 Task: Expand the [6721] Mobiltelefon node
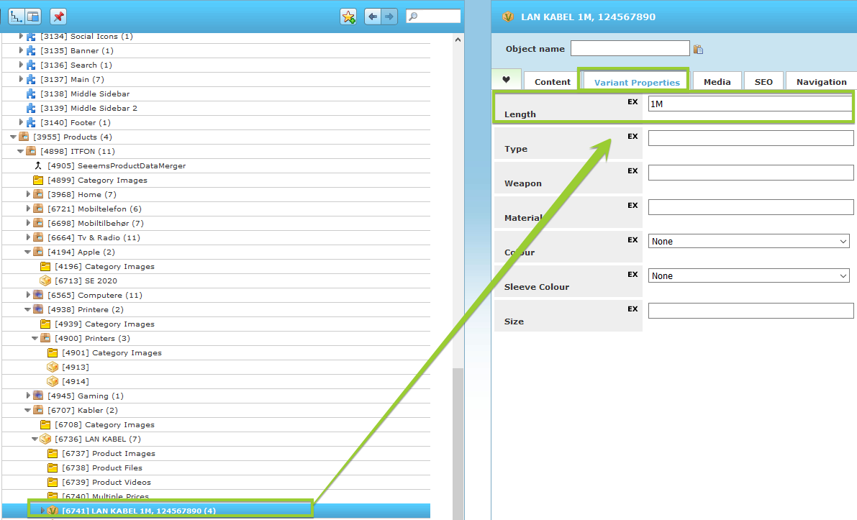(28, 209)
